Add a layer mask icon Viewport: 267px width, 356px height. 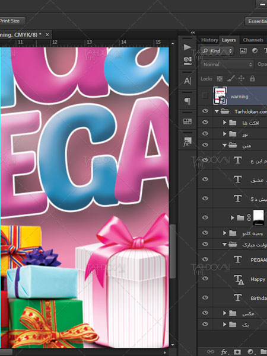[237, 352]
